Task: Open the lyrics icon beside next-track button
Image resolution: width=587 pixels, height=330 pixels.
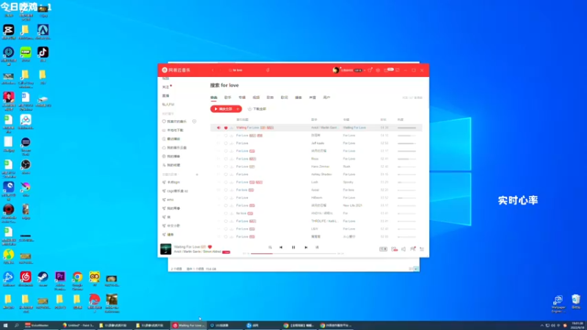Action: [317, 247]
